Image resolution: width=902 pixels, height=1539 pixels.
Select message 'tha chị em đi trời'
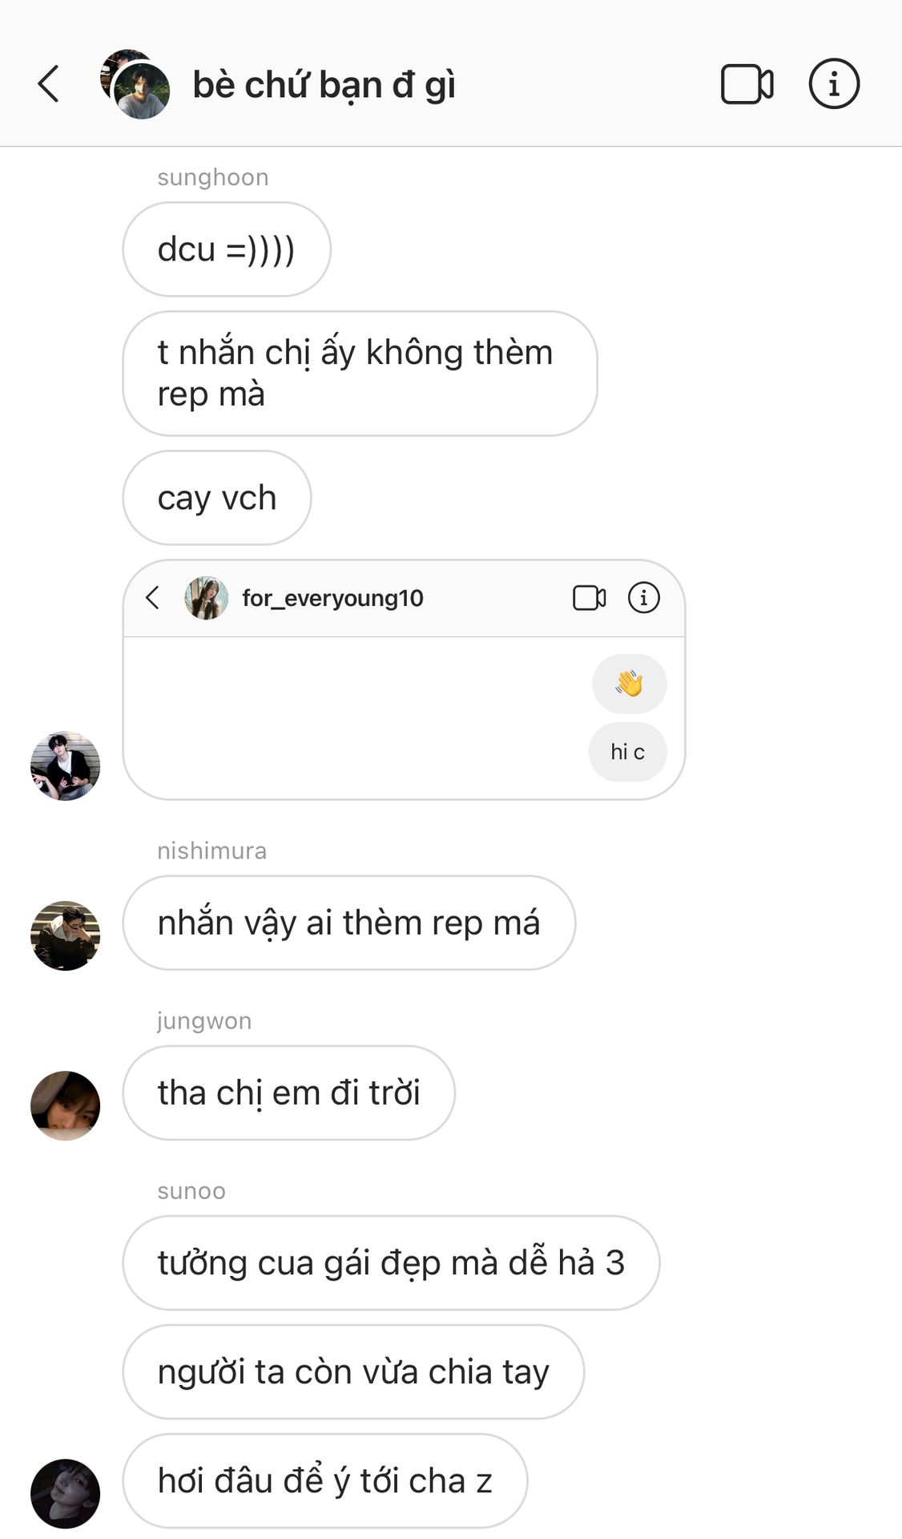coord(289,1093)
